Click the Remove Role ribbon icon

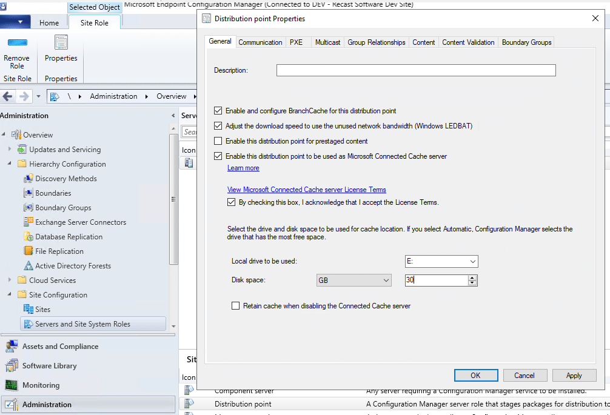17,43
